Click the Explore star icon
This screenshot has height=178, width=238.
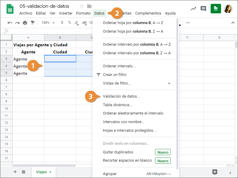215,172
